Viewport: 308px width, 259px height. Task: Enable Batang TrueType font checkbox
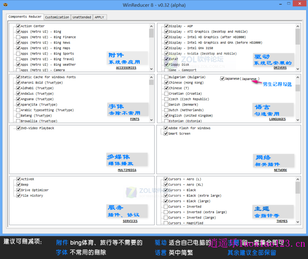coord(18,115)
